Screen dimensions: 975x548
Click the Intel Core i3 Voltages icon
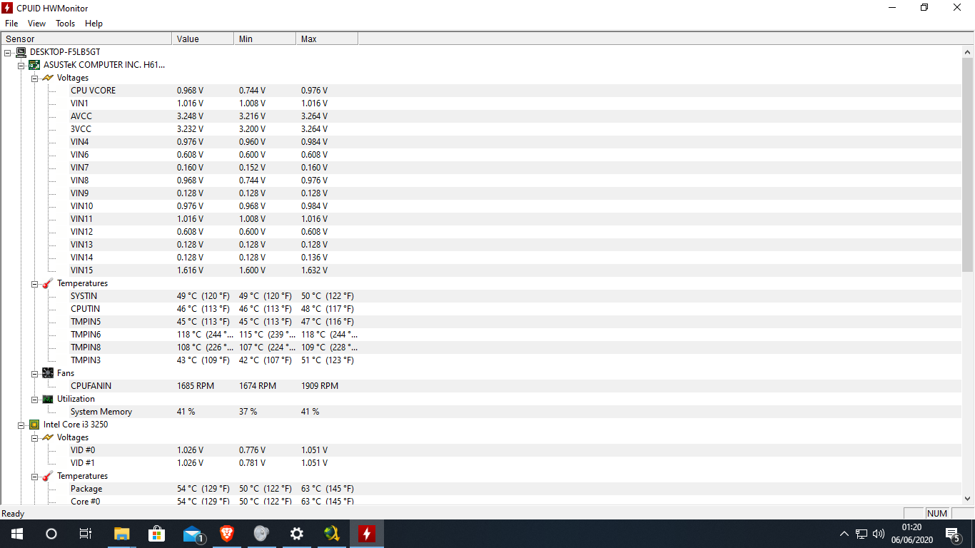(x=48, y=437)
